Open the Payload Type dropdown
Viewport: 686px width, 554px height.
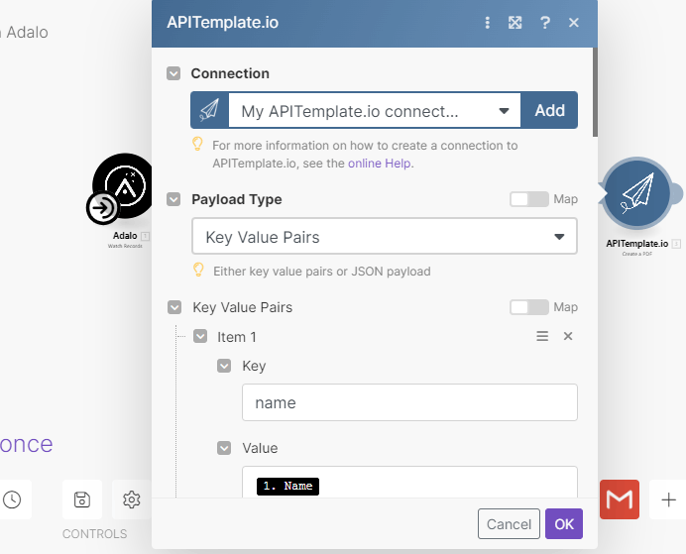click(385, 237)
